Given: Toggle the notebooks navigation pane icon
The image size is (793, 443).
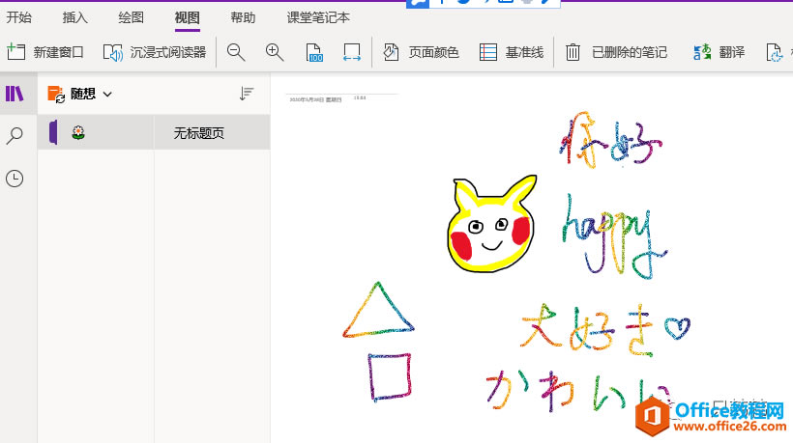Looking at the screenshot, I should (x=15, y=94).
